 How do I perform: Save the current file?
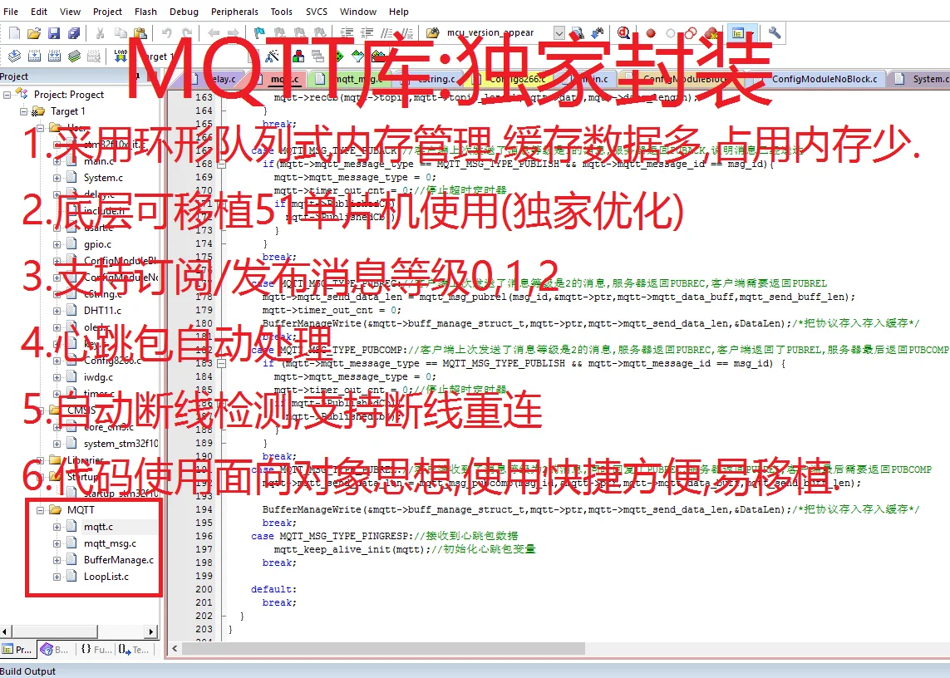[54, 32]
